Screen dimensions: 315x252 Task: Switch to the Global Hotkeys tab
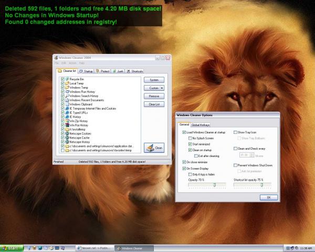click(x=201, y=125)
